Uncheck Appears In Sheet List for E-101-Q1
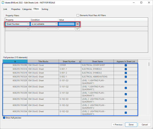Screen dimensions: 153x129 (x=126, y=82)
